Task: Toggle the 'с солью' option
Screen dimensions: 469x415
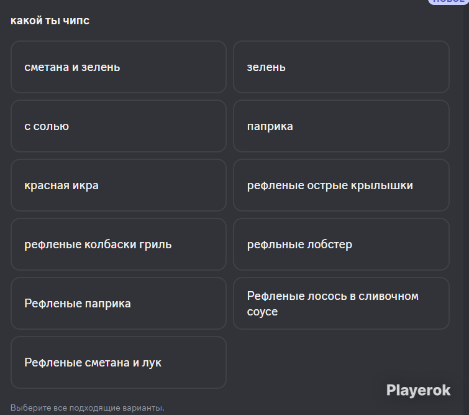Action: tap(119, 126)
